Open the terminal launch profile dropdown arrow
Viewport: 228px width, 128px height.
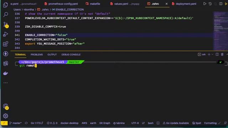pos(212,54)
